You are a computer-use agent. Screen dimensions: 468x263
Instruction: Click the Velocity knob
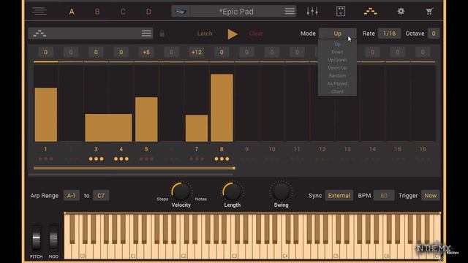[181, 191]
